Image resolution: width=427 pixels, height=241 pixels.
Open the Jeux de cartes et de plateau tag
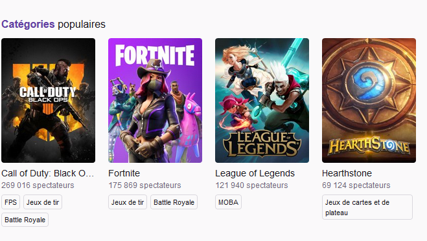(x=367, y=207)
